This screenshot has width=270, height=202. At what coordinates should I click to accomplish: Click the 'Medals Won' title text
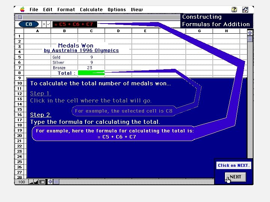pyautogui.click(x=76, y=46)
